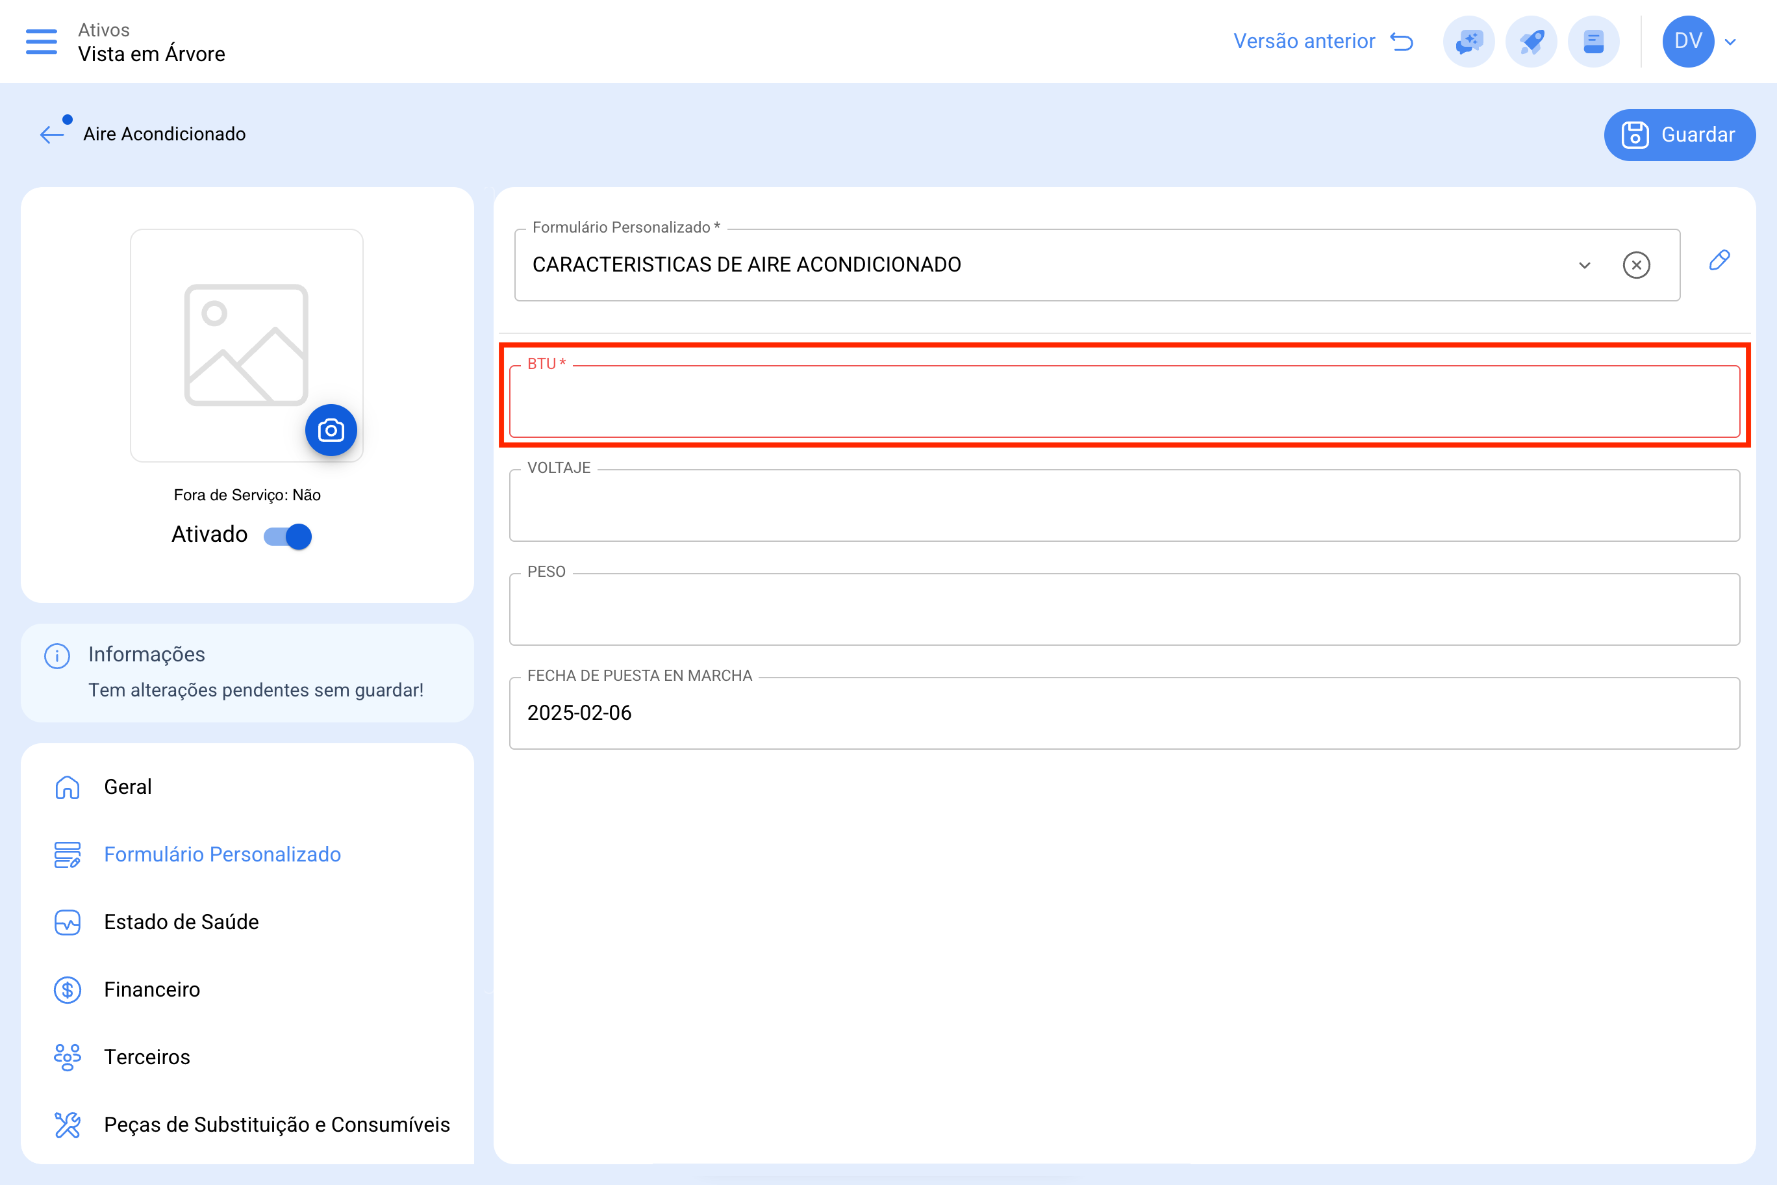
Task: Focus the BTU input field
Action: coord(1124,401)
